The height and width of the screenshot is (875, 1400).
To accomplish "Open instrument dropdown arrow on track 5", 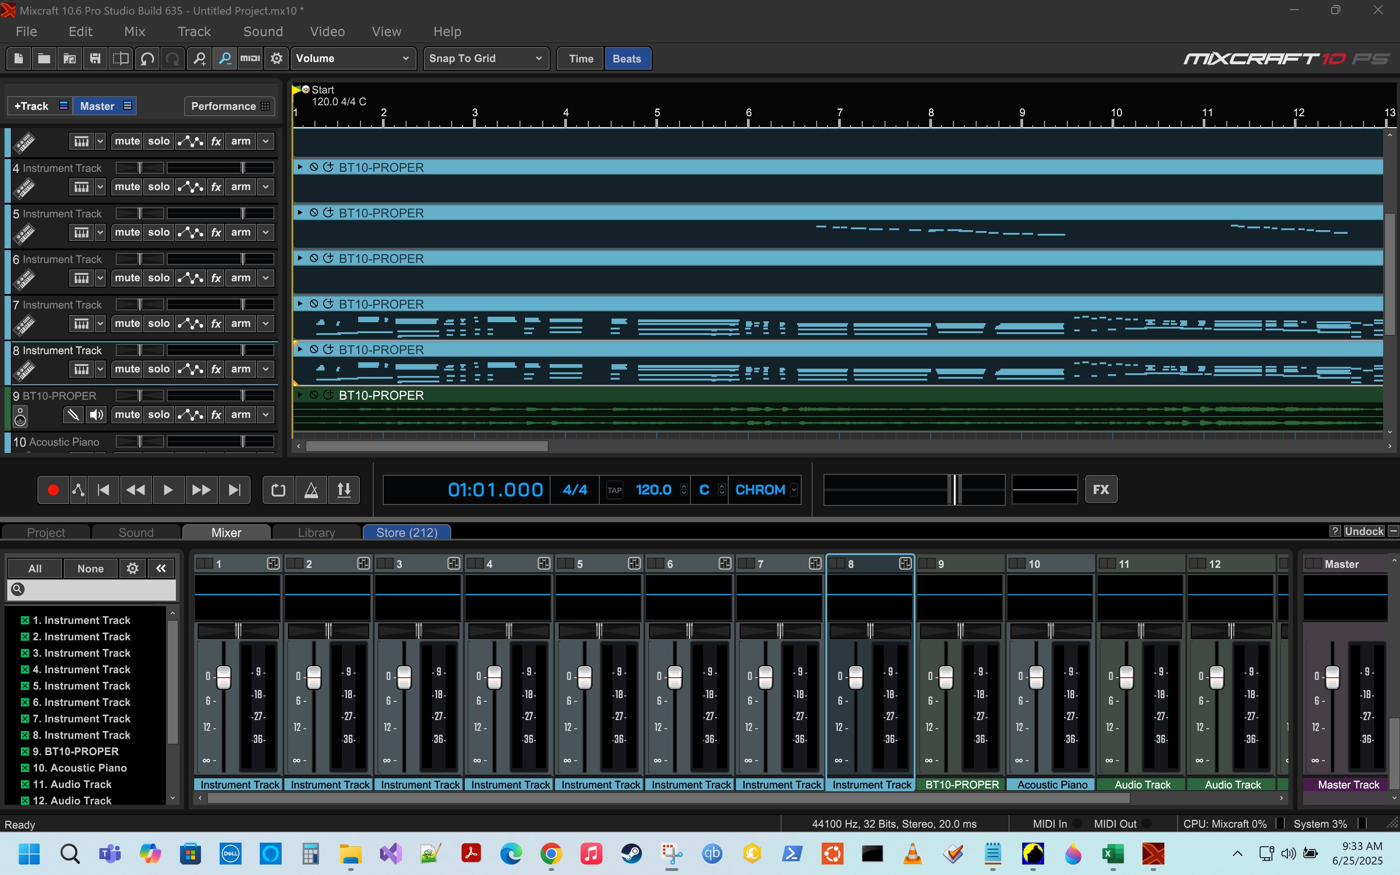I will click(x=100, y=232).
